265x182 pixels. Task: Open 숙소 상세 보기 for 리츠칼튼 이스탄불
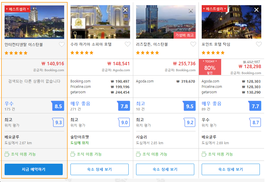[165, 169]
